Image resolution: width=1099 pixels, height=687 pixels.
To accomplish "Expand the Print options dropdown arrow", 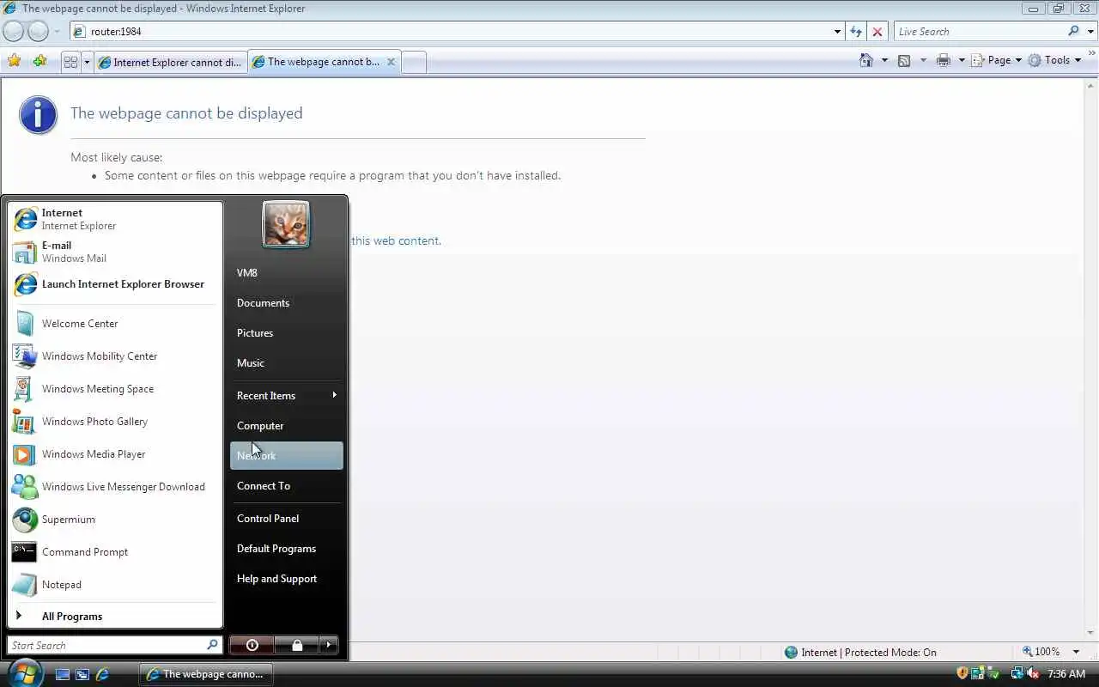I will 961,60.
